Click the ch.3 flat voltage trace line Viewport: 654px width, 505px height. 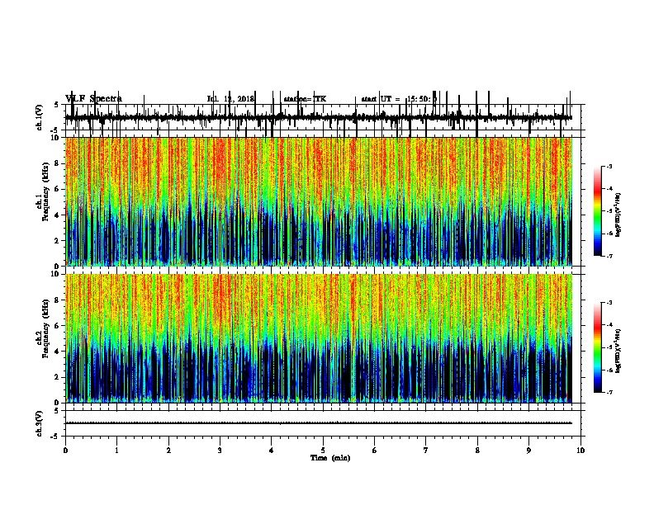coord(318,423)
